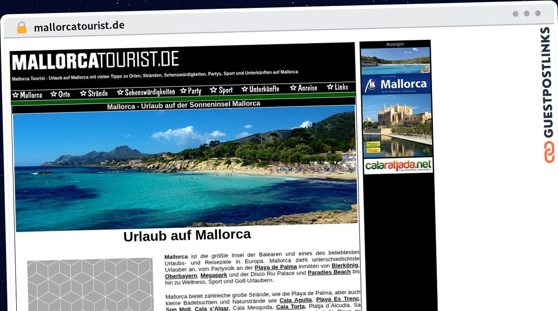Click the large Mallorca beach banner photo
558x311 pixels.
coord(185,168)
